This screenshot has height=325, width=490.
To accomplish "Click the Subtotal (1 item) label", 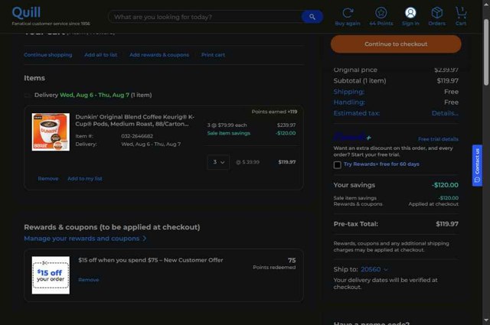I will [360, 80].
